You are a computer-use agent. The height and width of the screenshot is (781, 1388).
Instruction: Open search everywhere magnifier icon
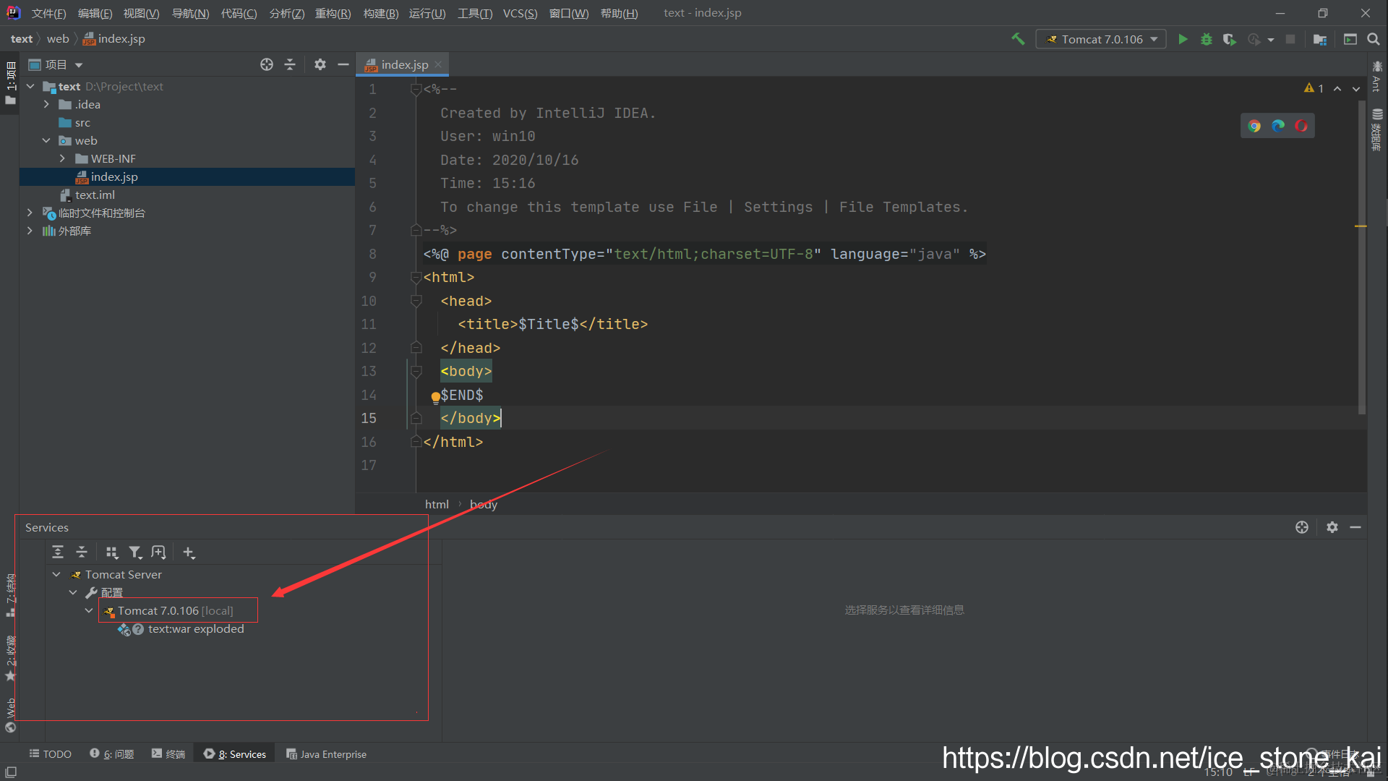point(1374,39)
